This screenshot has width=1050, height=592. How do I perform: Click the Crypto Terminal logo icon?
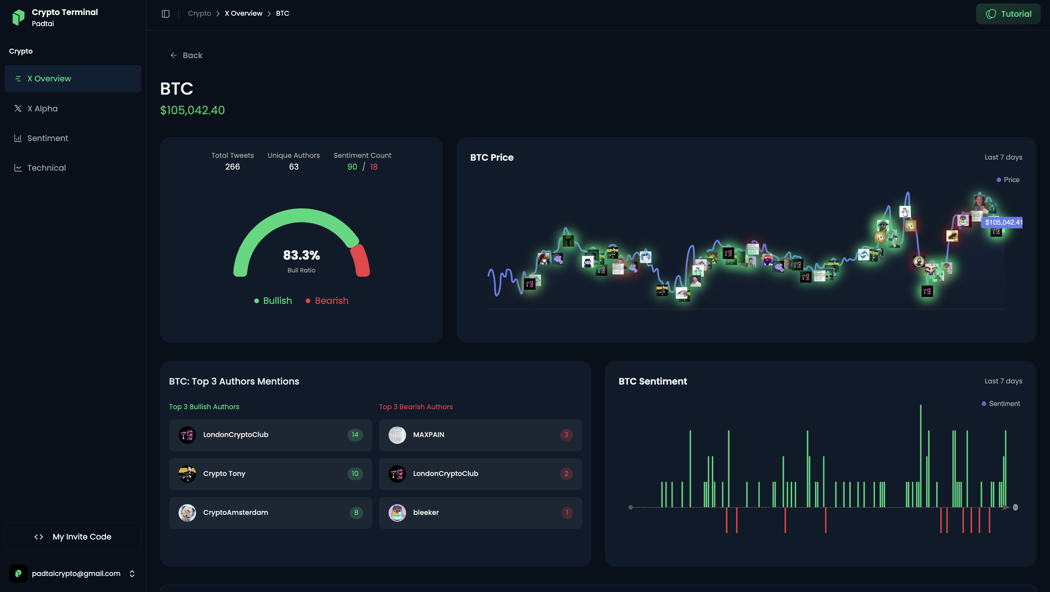[18, 17]
